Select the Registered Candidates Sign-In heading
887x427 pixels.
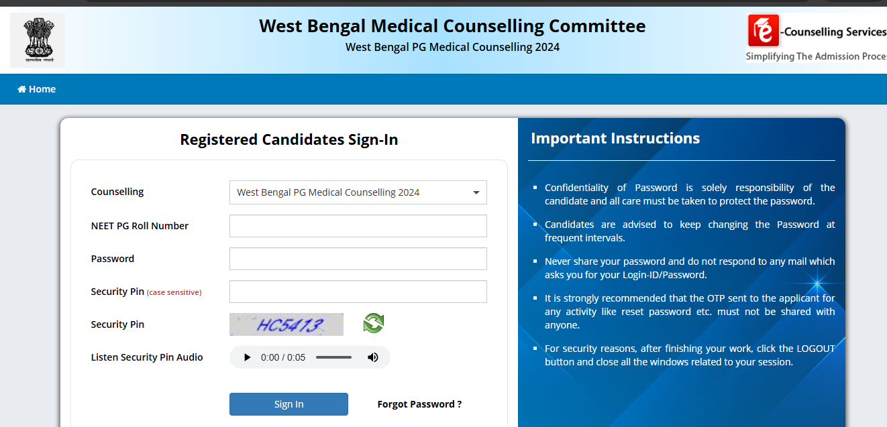coord(289,139)
